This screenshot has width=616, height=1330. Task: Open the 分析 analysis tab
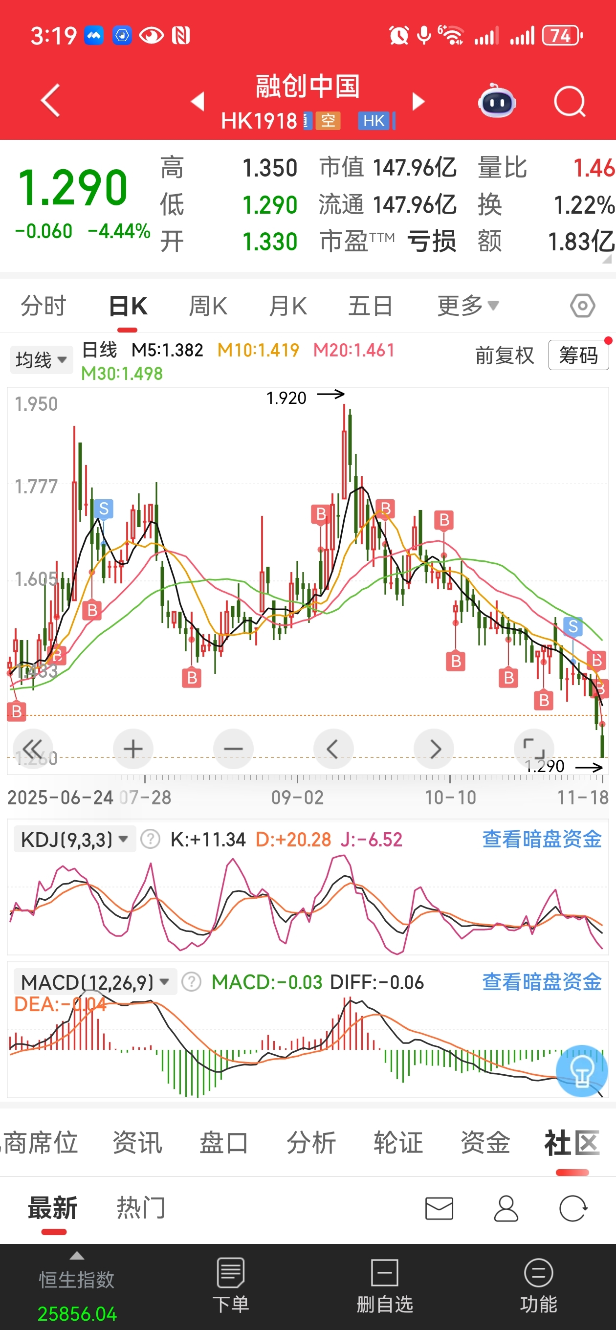pyautogui.click(x=311, y=1142)
